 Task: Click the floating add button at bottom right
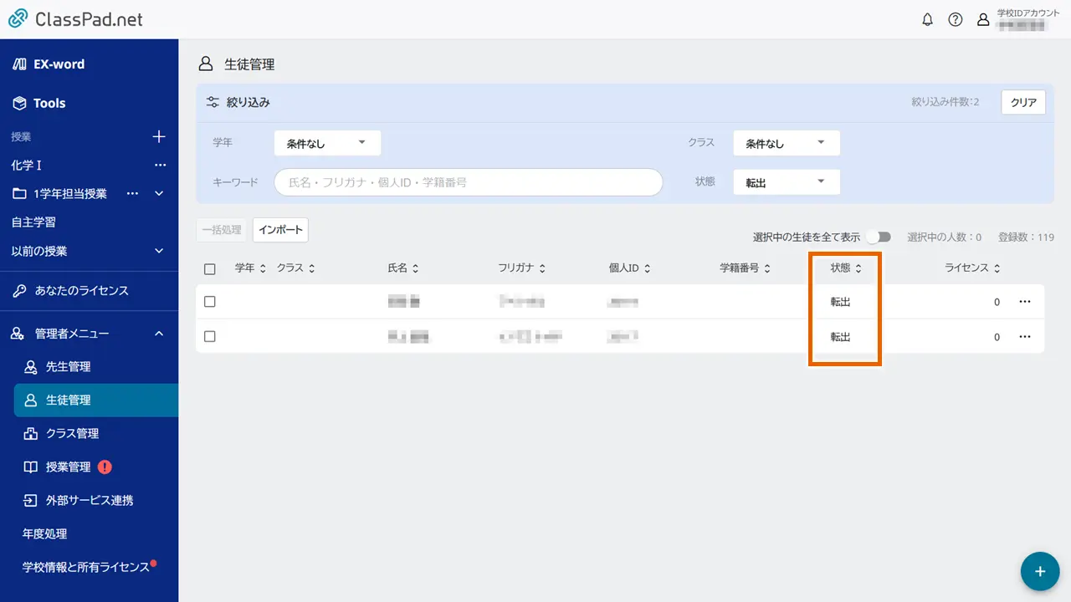coord(1040,571)
